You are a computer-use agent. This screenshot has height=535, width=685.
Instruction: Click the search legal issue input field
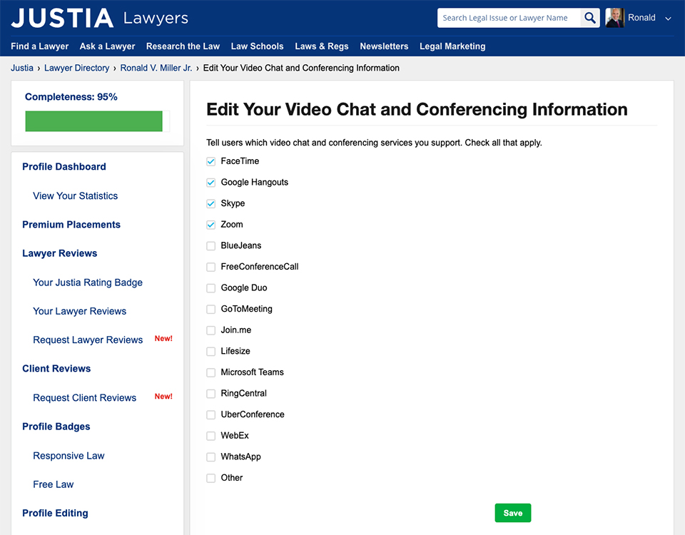(509, 18)
